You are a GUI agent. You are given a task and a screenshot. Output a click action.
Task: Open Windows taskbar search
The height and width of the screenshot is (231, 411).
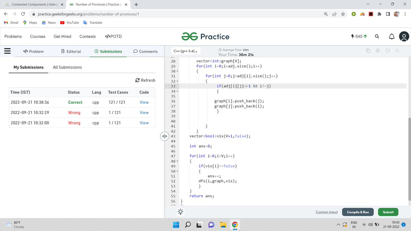click(x=188, y=225)
